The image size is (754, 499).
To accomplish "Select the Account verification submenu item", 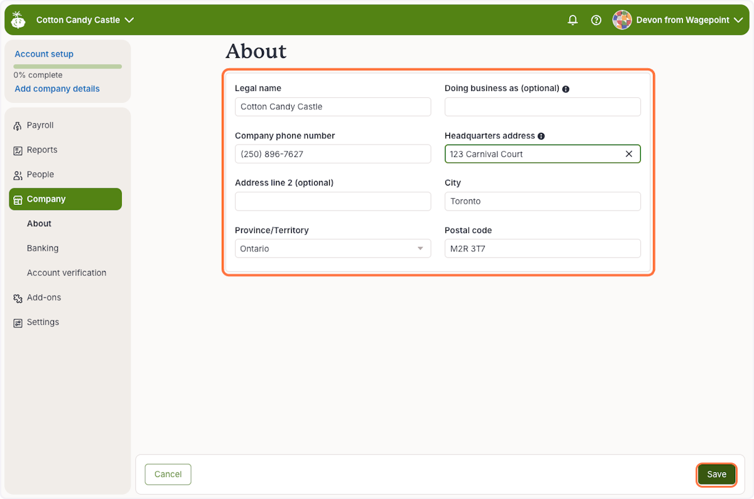I will 67,273.
